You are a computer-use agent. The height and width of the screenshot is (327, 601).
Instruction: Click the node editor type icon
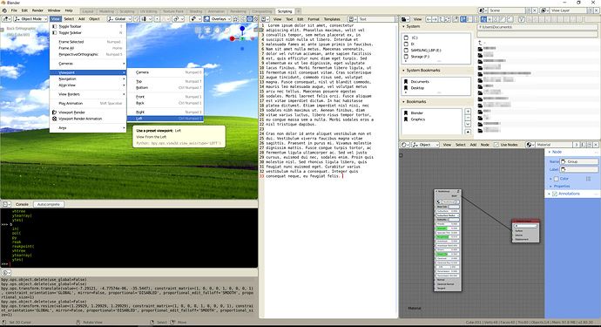point(405,145)
